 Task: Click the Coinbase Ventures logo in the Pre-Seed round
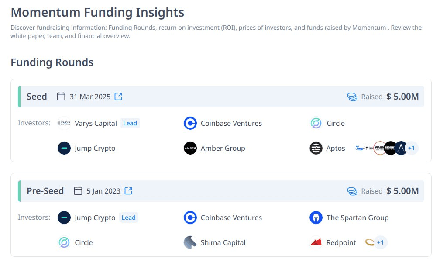[190, 218]
